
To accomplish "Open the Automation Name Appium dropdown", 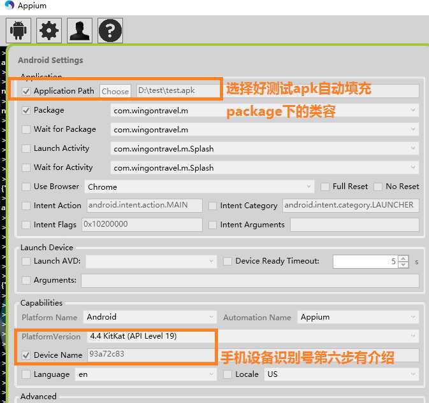I will click(x=358, y=317).
